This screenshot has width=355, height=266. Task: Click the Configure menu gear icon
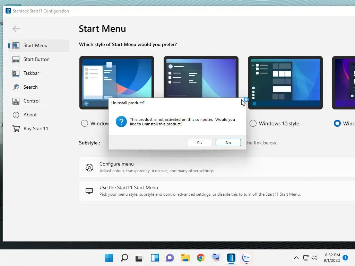89,167
